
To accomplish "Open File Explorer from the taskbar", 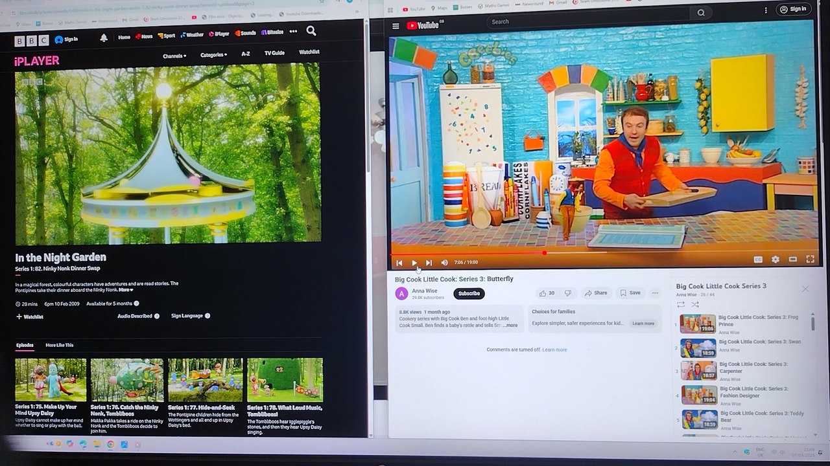I will pyautogui.click(x=97, y=444).
